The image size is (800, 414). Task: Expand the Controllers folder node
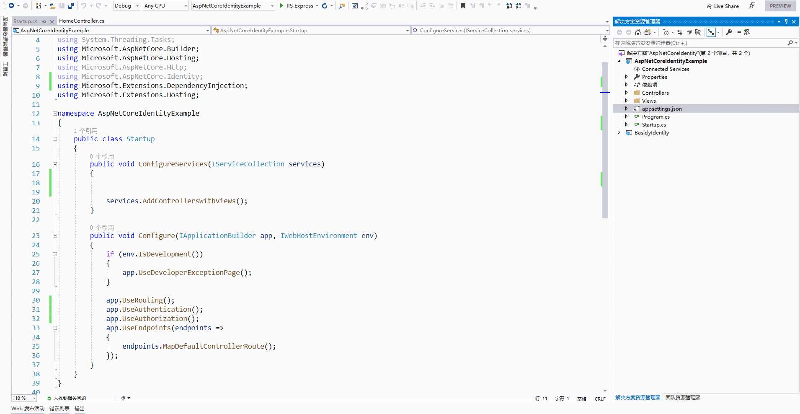click(626, 93)
